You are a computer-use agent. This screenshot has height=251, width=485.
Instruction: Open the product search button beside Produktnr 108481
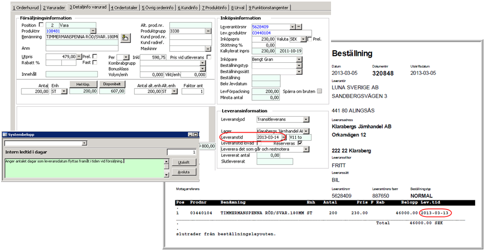click(93, 31)
